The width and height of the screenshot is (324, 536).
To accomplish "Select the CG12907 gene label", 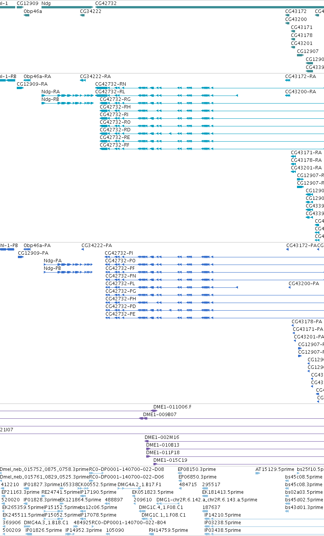I will click(308, 51).
